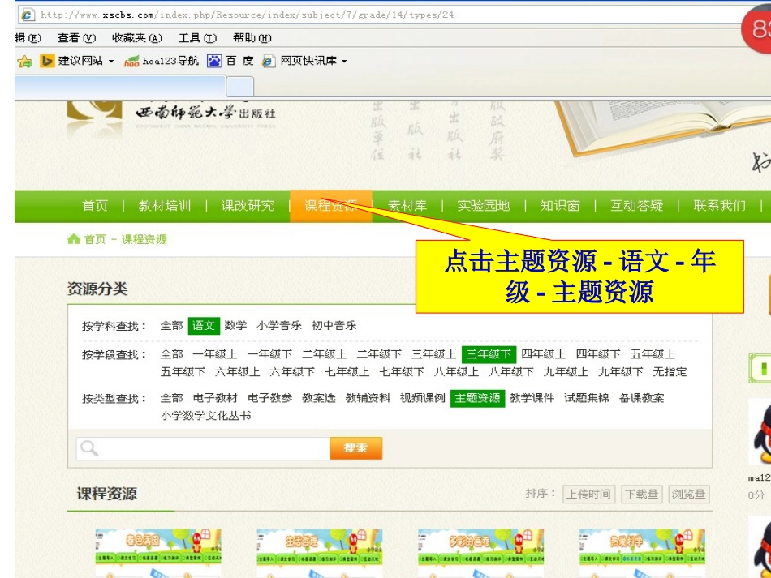Select 教学课件 type filter
The width and height of the screenshot is (771, 578).
[x=532, y=398]
